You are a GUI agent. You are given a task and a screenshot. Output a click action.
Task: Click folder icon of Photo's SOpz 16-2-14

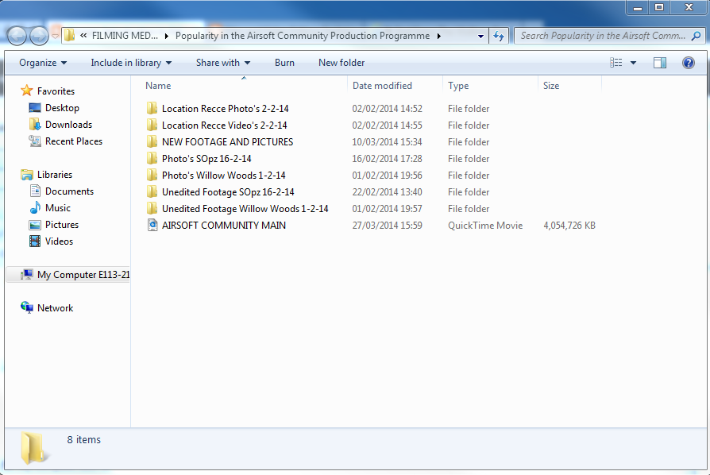click(152, 159)
